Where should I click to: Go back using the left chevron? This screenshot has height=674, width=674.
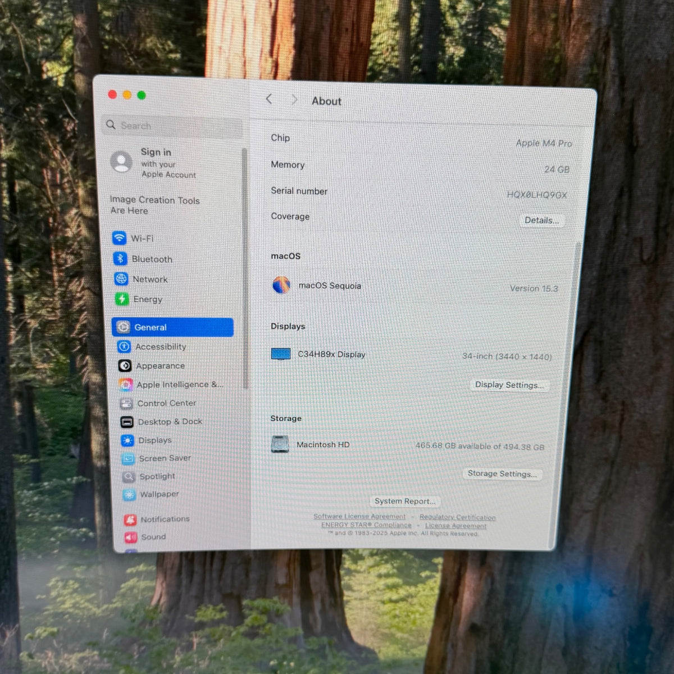point(269,99)
